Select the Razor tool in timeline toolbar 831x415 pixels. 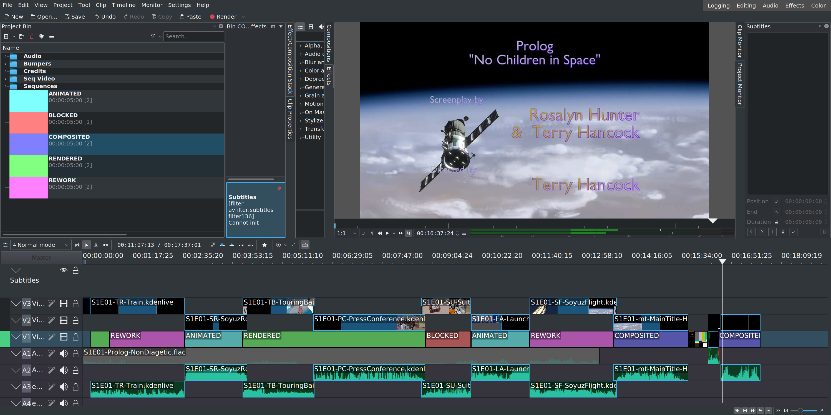[96, 245]
